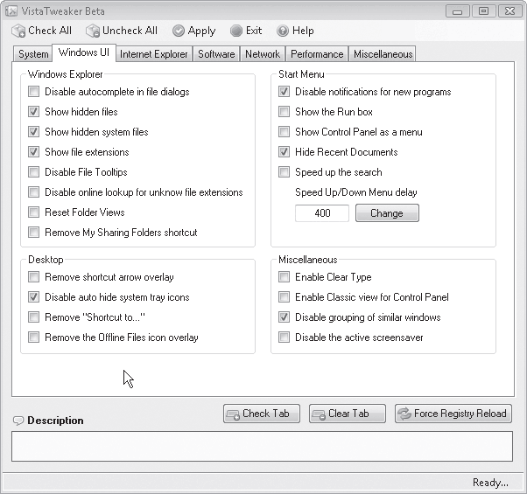Check Show Control Panel as a menu
Viewport: 527px width, 494px height.
pyautogui.click(x=284, y=132)
